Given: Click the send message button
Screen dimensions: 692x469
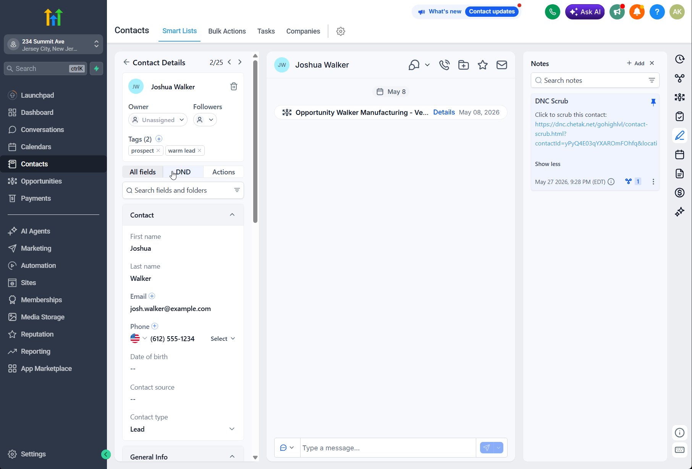Looking at the screenshot, I should click(486, 448).
